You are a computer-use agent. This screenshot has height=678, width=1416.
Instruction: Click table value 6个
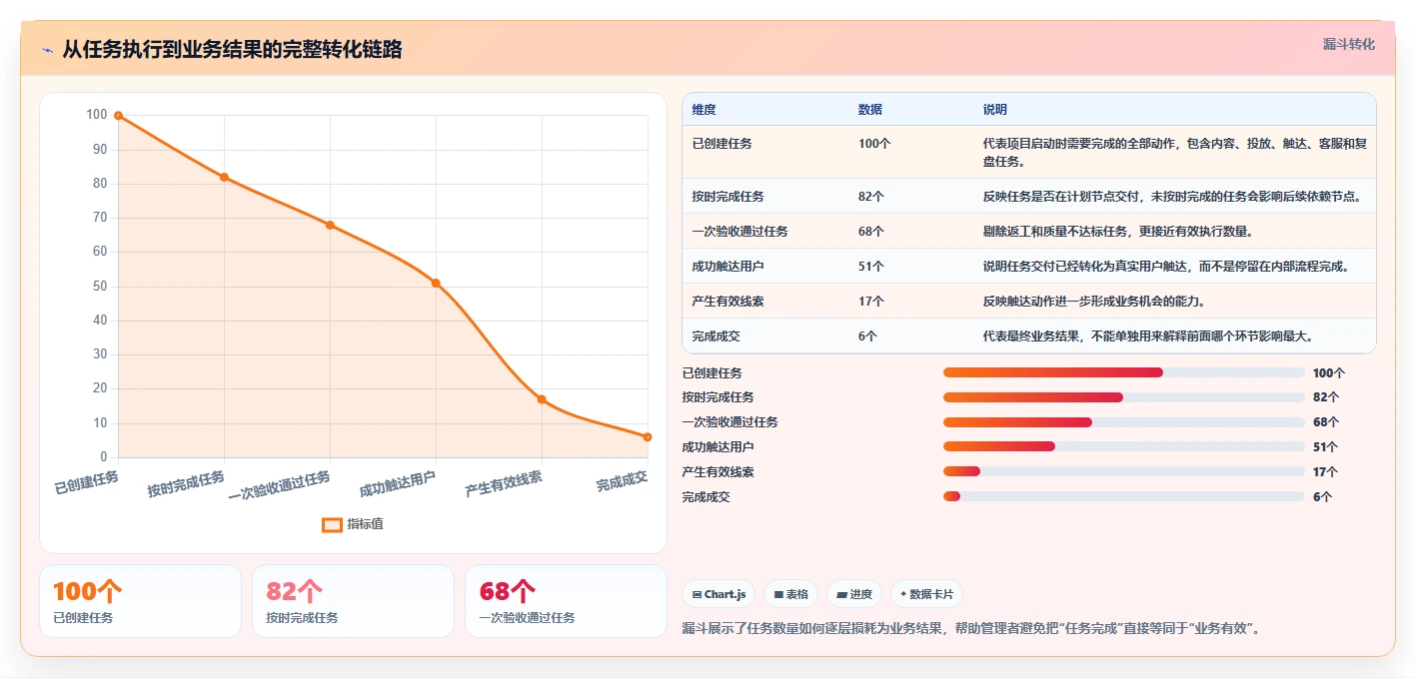click(867, 337)
